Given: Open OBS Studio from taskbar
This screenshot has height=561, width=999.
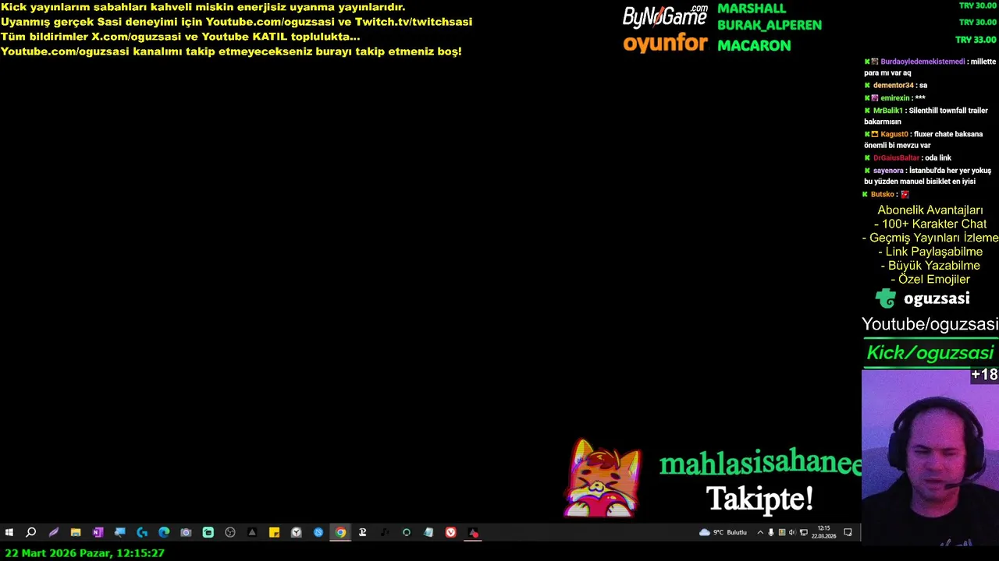Looking at the screenshot, I should [230, 532].
